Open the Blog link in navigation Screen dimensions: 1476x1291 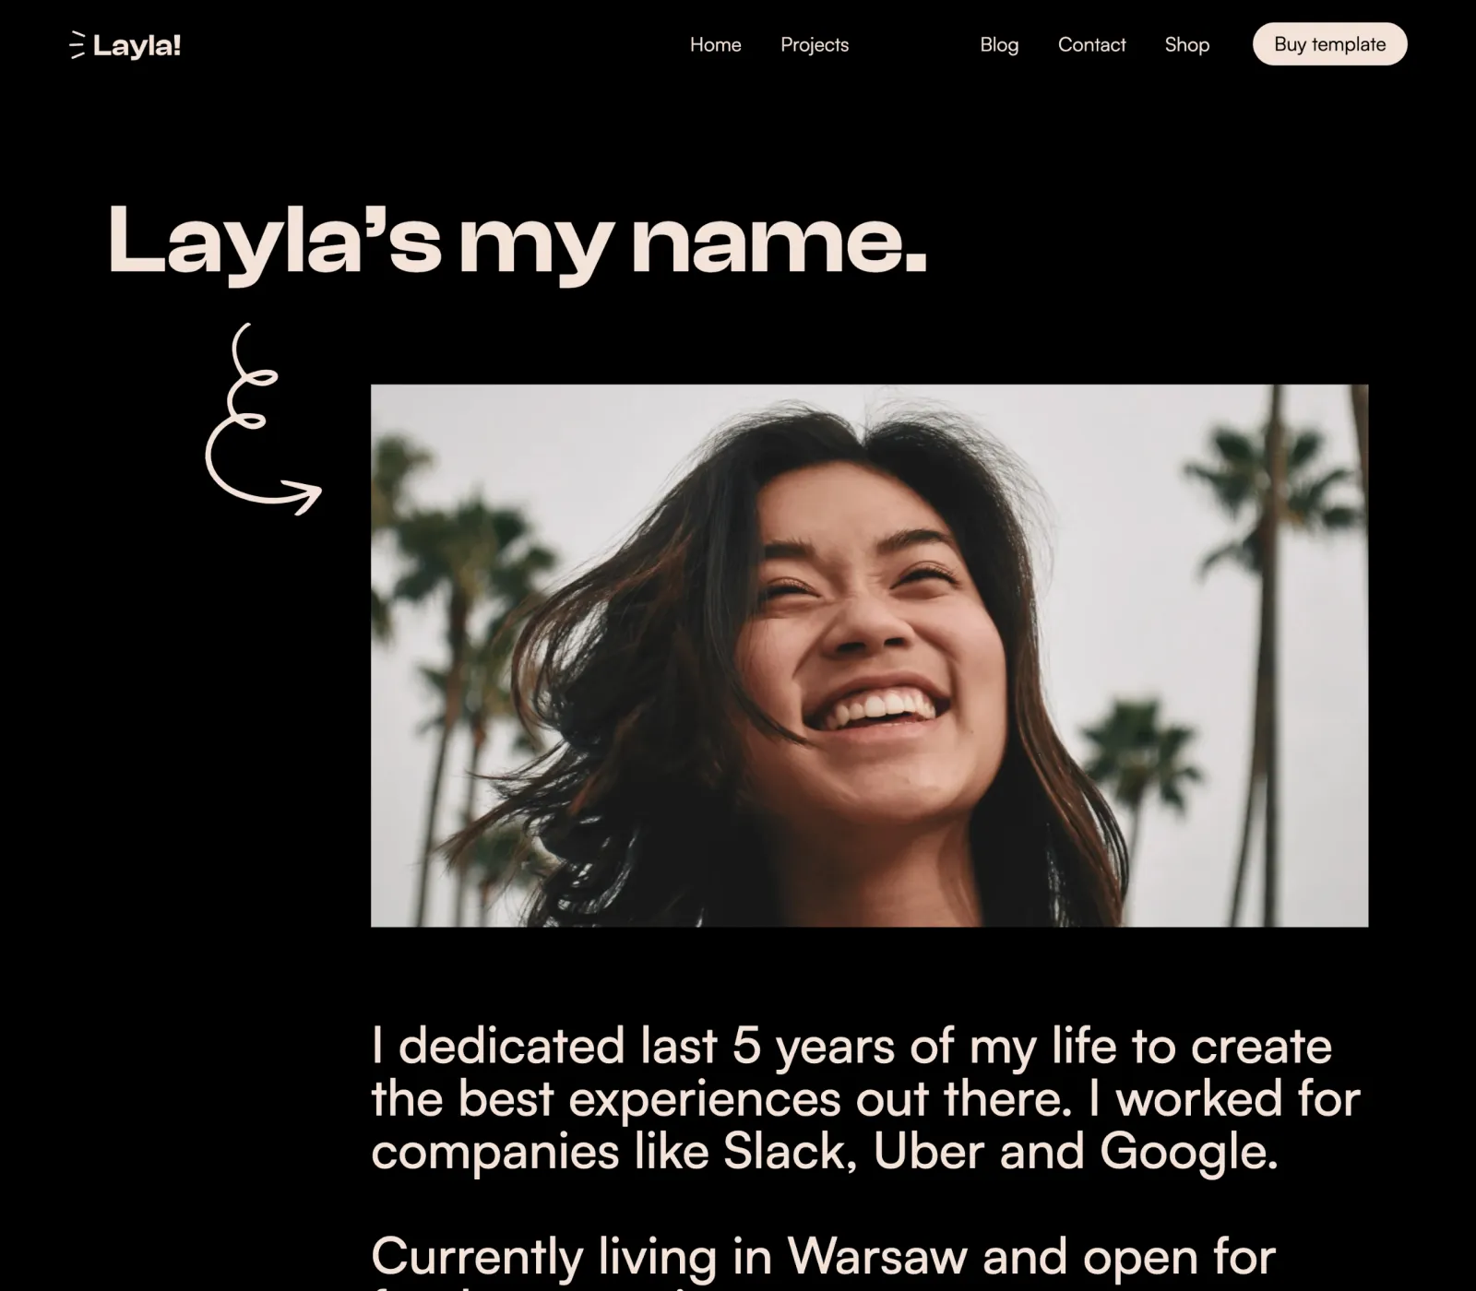[999, 44]
